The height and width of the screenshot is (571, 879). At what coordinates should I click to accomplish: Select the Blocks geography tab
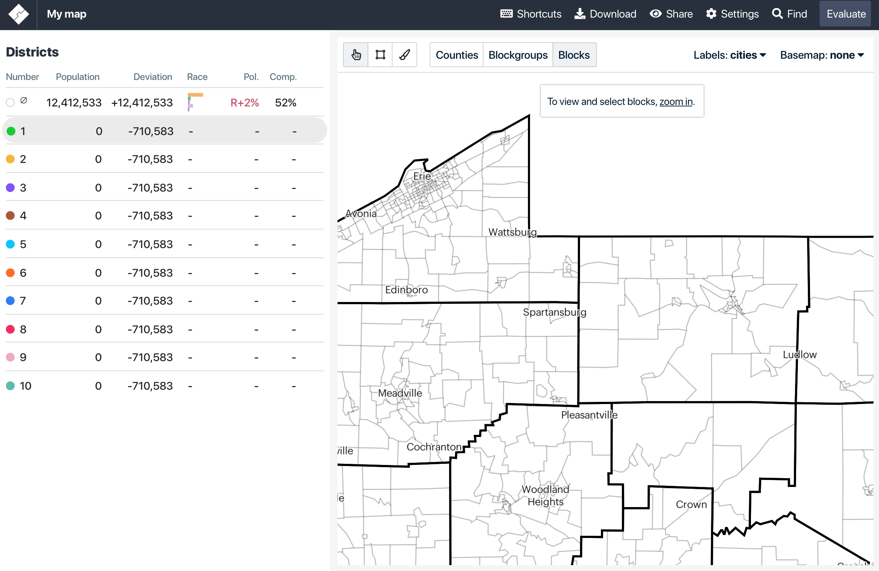point(573,55)
